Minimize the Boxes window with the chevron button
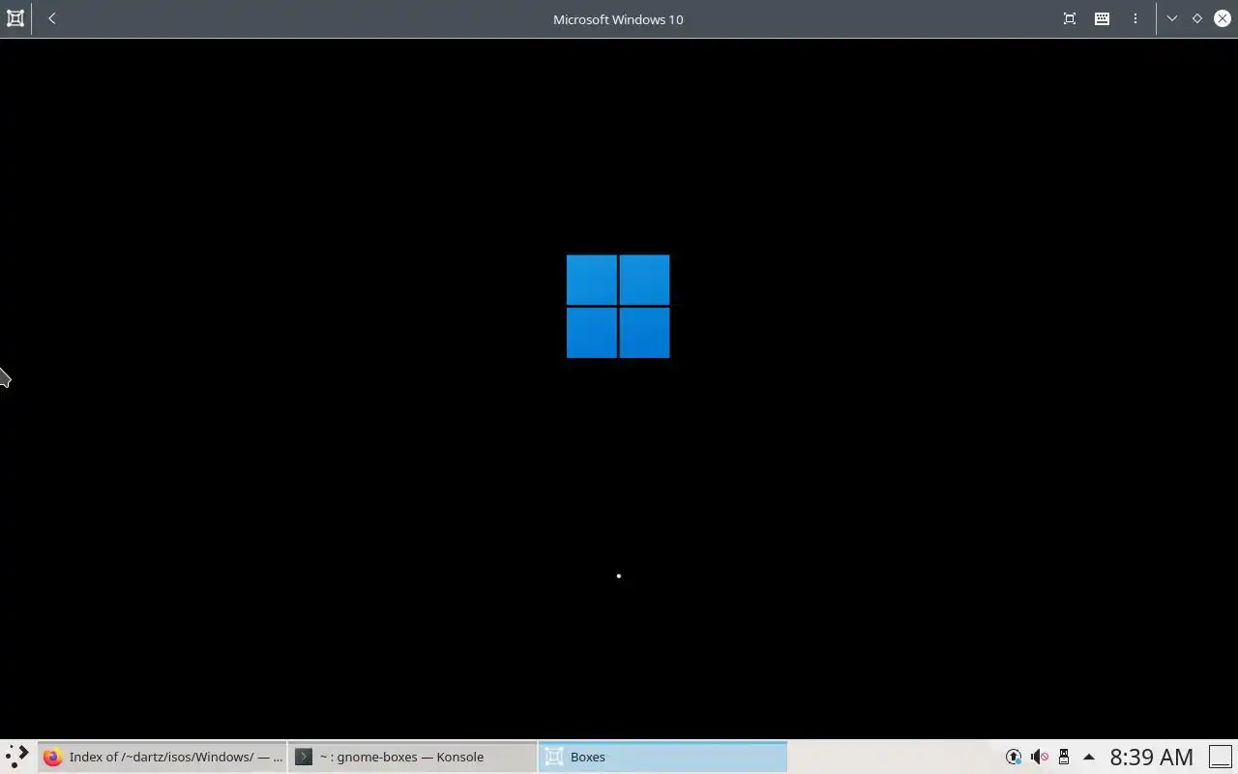Image resolution: width=1238 pixels, height=774 pixels. click(x=1172, y=18)
